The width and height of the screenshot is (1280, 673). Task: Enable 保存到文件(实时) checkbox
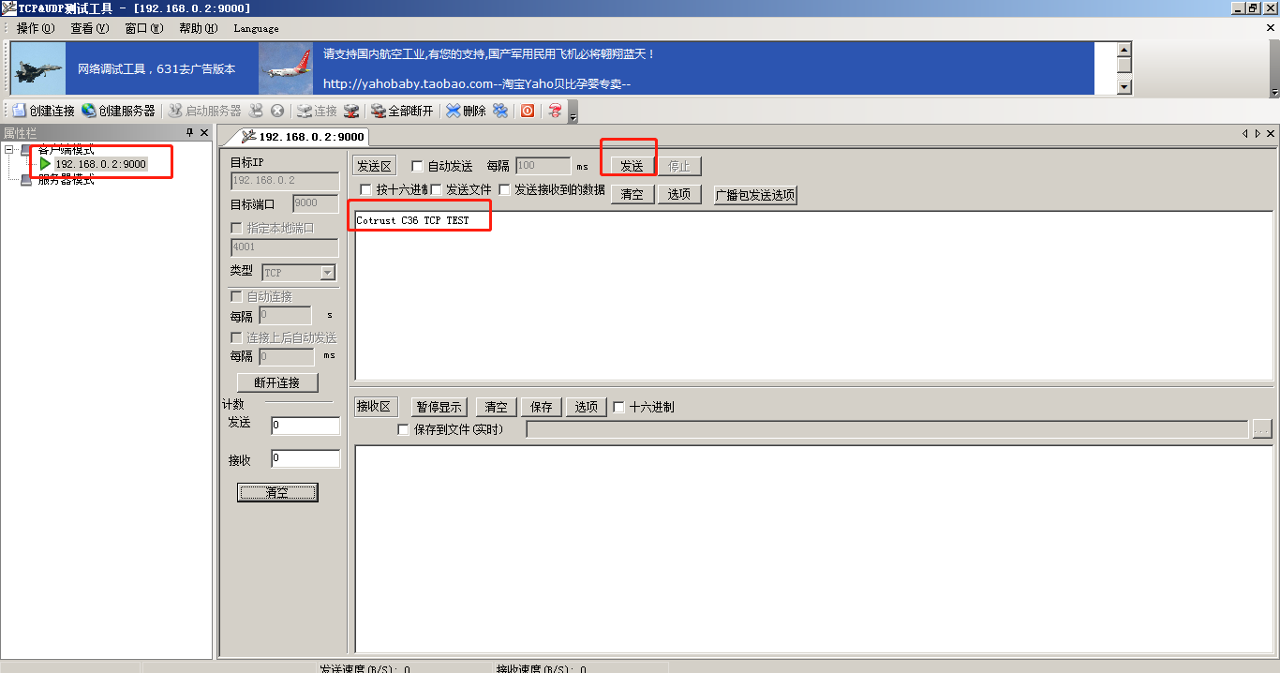point(403,429)
